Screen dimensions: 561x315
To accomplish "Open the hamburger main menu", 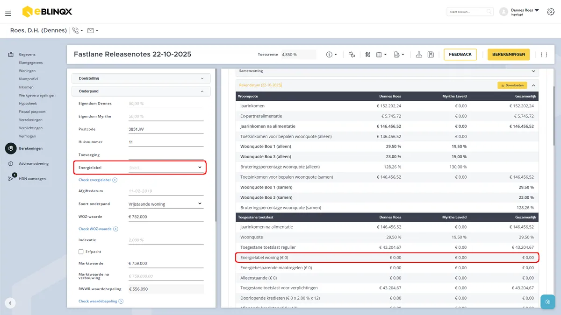I will tap(8, 13).
